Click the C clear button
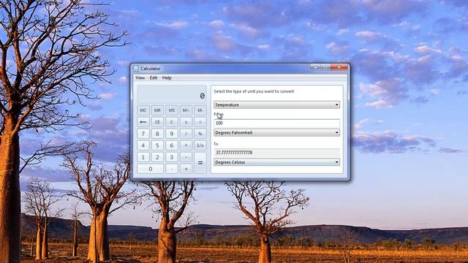The height and width of the screenshot is (263, 468). click(172, 122)
